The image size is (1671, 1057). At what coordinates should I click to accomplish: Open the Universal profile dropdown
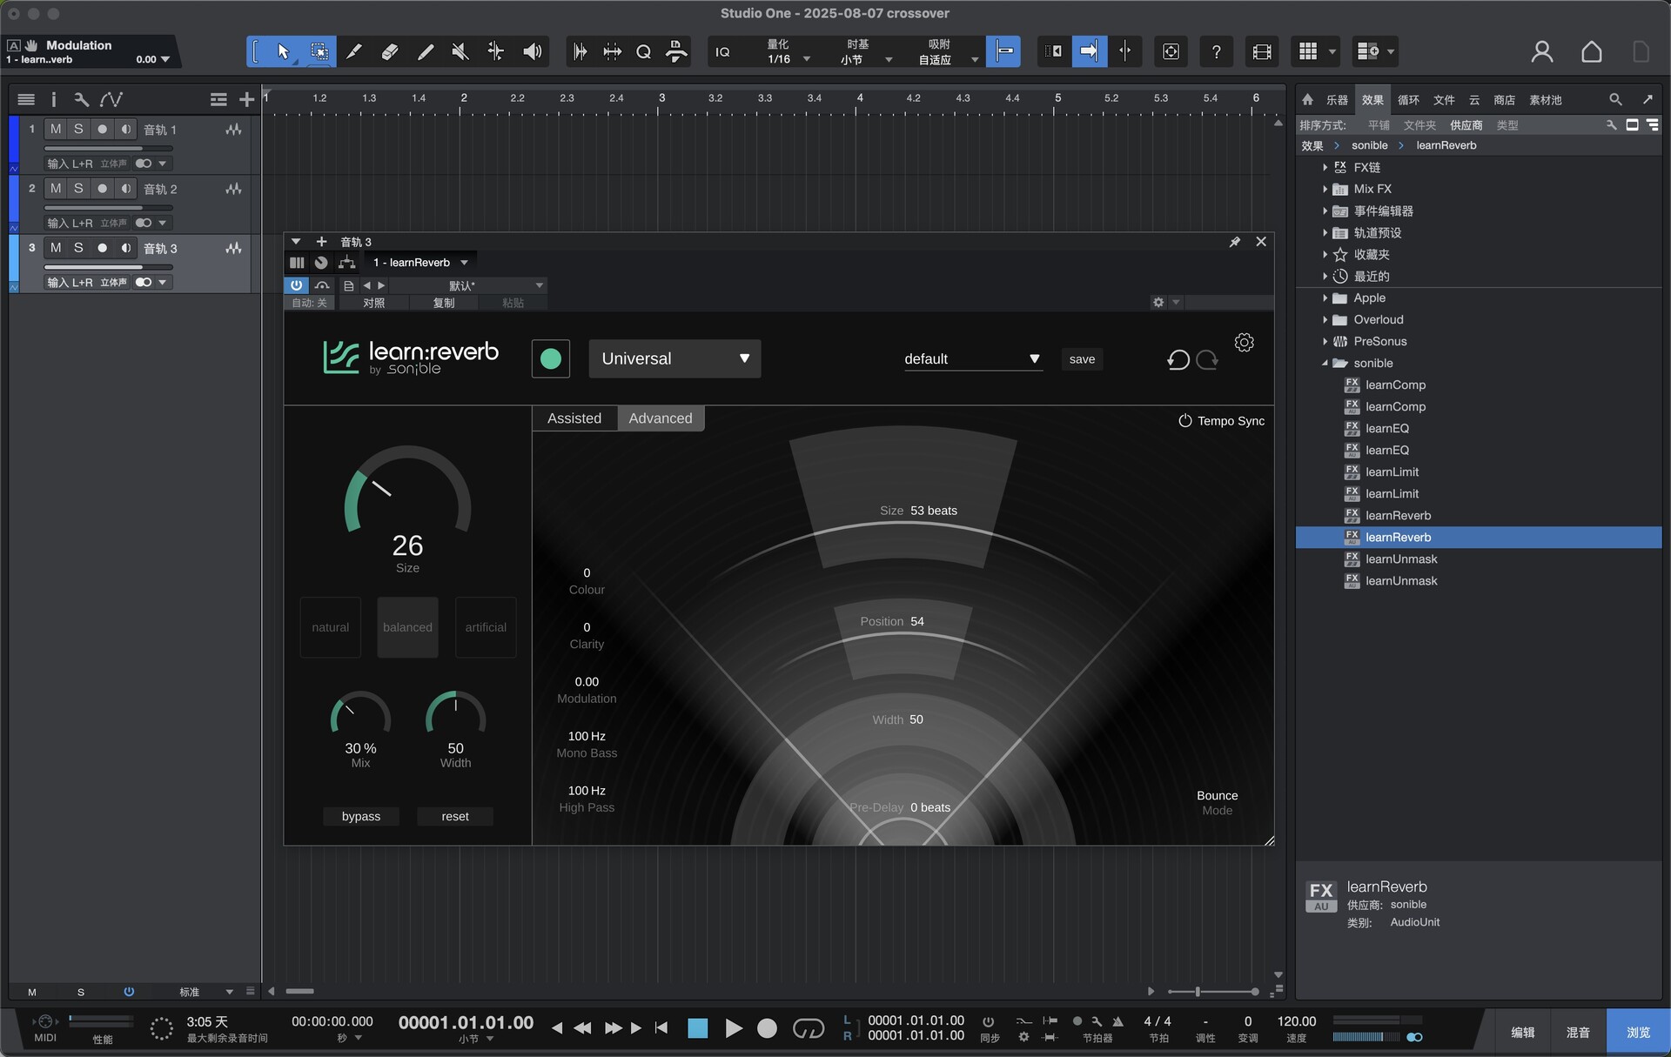pos(674,358)
